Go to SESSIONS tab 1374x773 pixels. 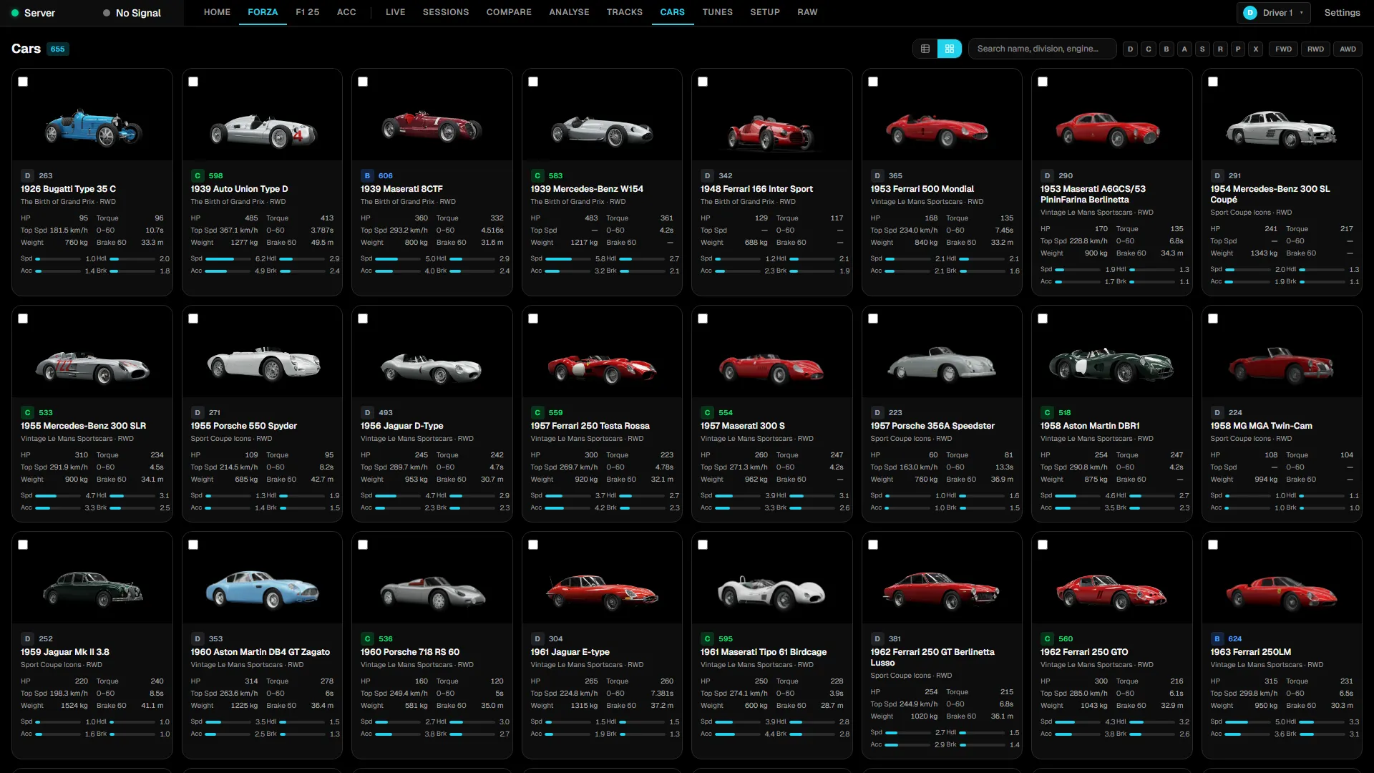446,12
